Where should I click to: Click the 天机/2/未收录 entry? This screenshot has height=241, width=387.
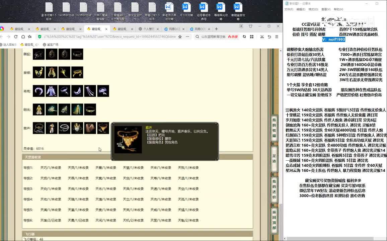click(133, 220)
